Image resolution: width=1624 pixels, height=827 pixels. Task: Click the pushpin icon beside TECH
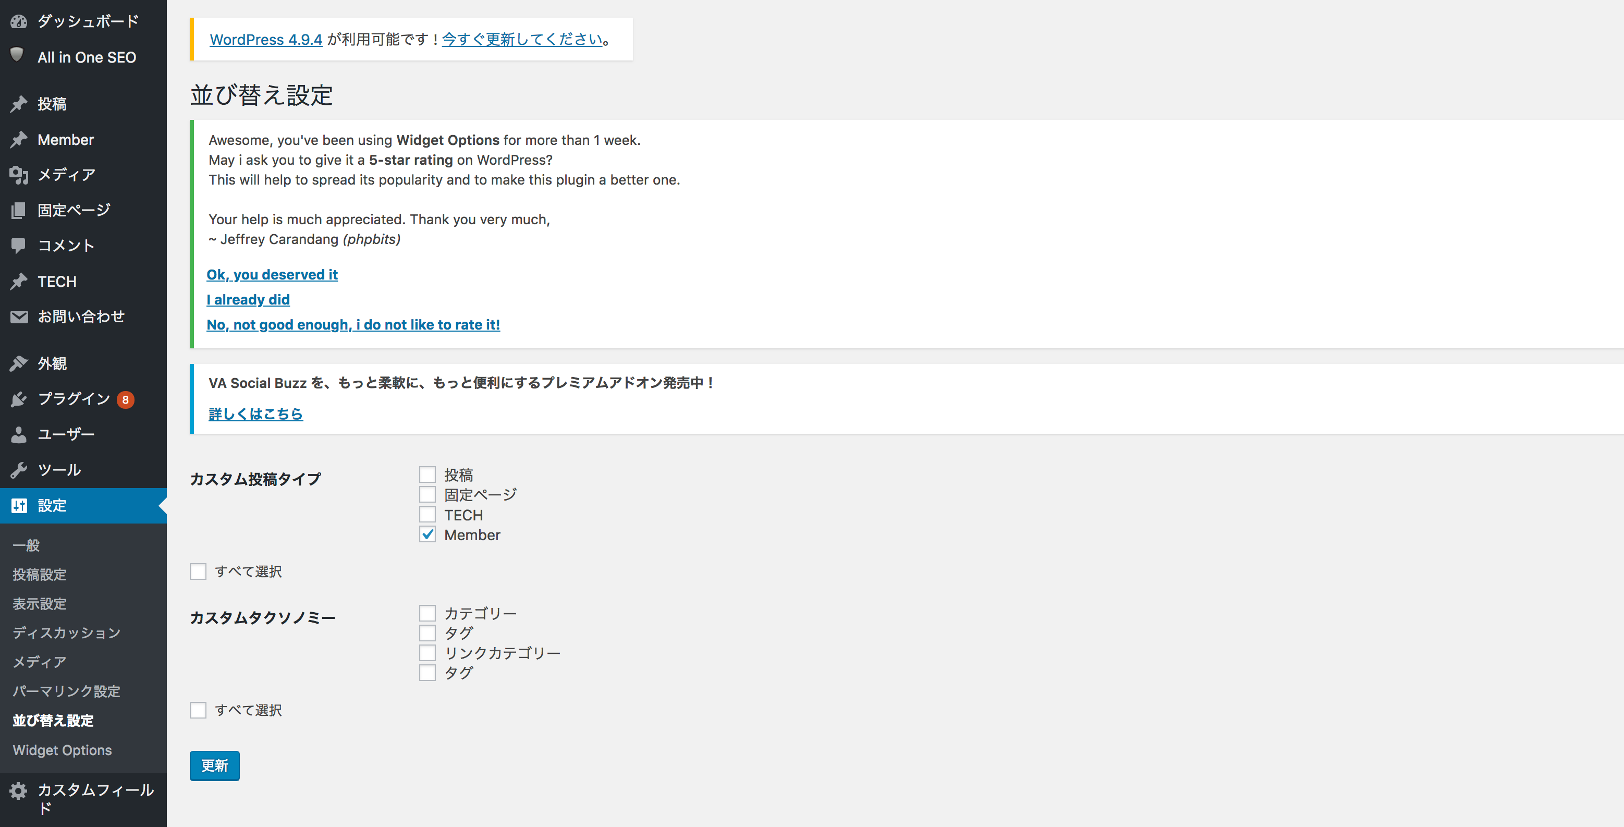tap(19, 281)
